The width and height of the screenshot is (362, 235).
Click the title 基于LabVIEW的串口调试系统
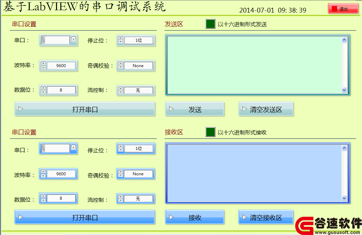[x=84, y=6]
